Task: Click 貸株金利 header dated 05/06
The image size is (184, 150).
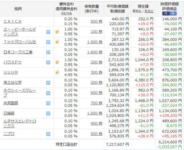Action: [66, 9]
